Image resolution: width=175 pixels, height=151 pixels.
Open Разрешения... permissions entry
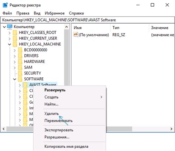(69, 137)
